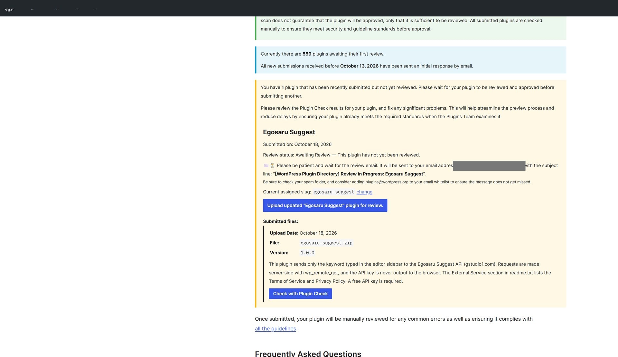Screen dimensions: 618x357
Task: Click the 1.0.0 version value
Action: (x=307, y=253)
